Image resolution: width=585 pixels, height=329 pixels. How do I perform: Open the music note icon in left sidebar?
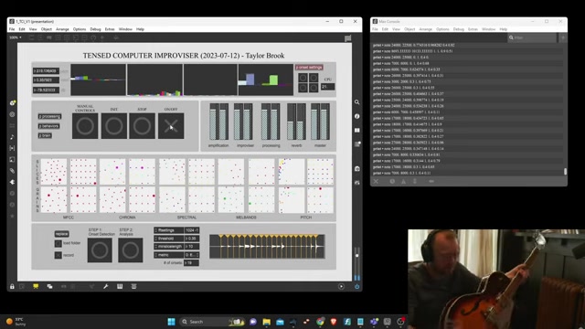[12, 137]
